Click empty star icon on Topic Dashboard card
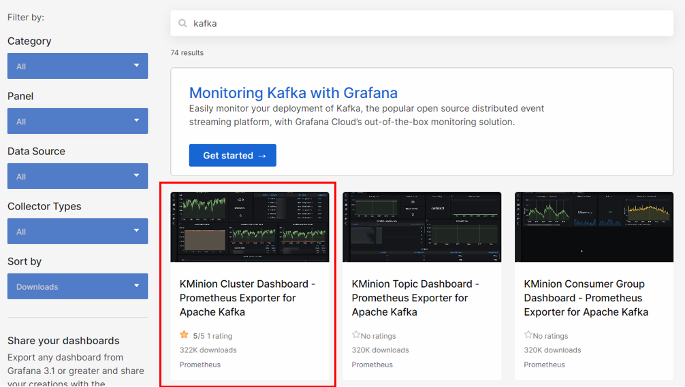The width and height of the screenshot is (685, 387). point(355,335)
